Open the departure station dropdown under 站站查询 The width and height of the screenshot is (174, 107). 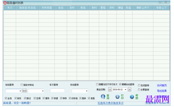pos(20,91)
